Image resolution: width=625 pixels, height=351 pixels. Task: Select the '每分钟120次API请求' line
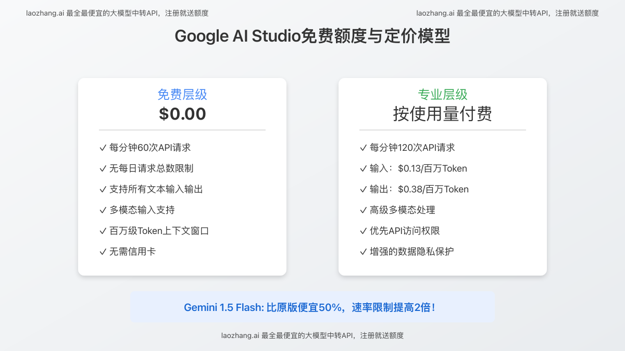click(407, 148)
